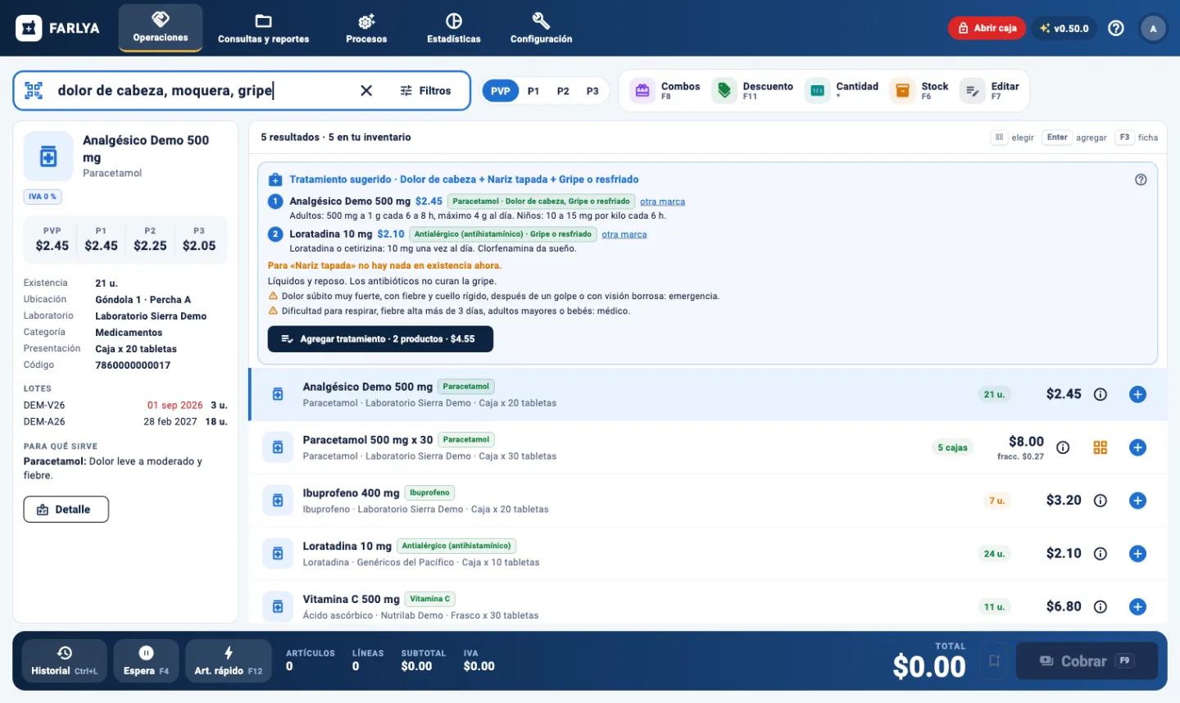Screen dimensions: 1180x703
Task: Open the Cantidad quantity tool
Action: click(x=842, y=91)
